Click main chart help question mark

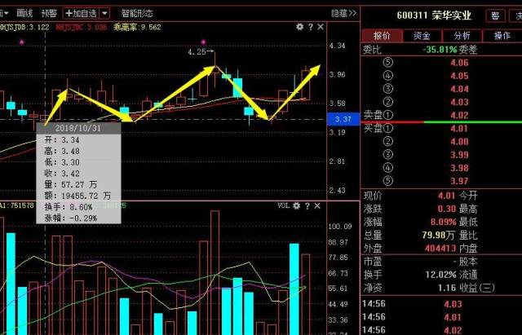click(x=311, y=27)
